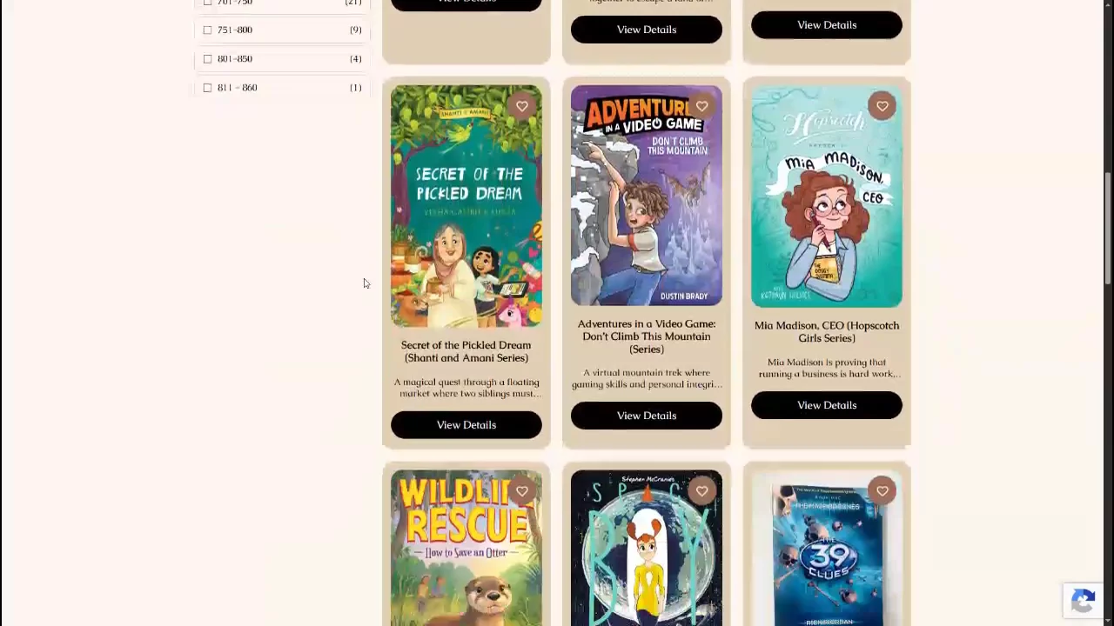This screenshot has height=626, width=1114.
Task: Follow the Adventures in a Video Game title link
Action: click(647, 336)
